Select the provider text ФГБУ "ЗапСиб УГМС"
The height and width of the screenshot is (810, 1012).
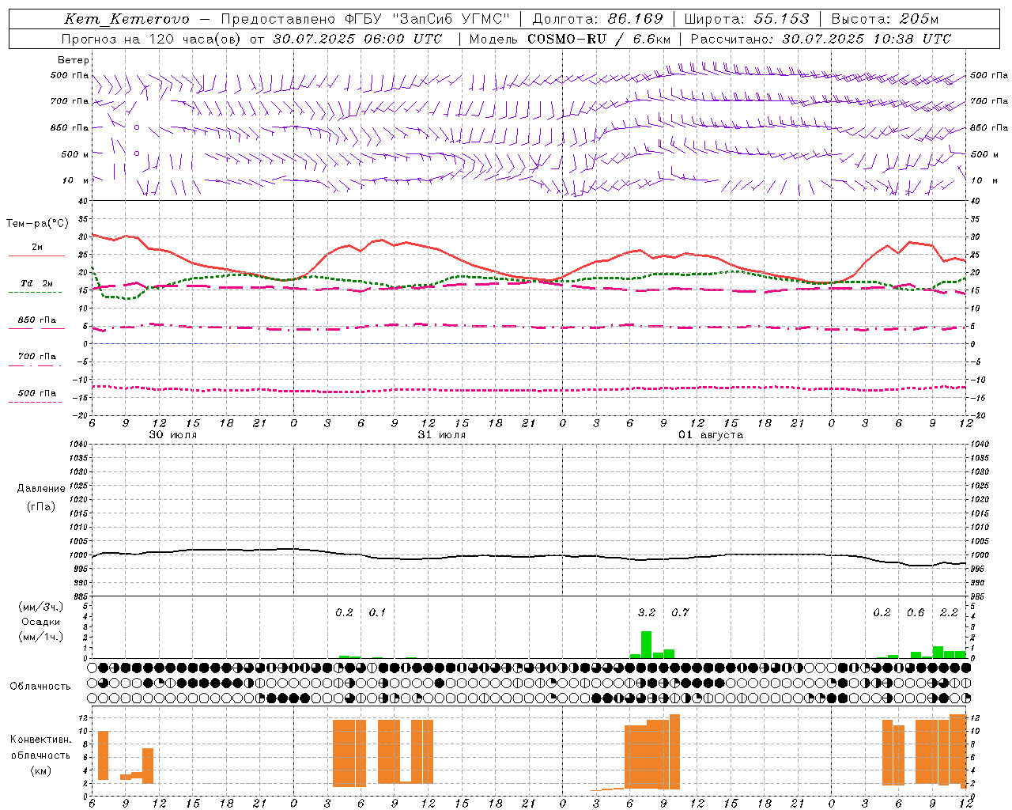(x=428, y=19)
